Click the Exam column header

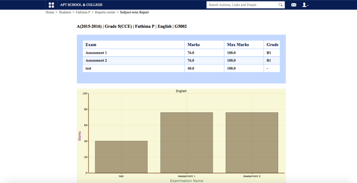pyautogui.click(x=91, y=44)
